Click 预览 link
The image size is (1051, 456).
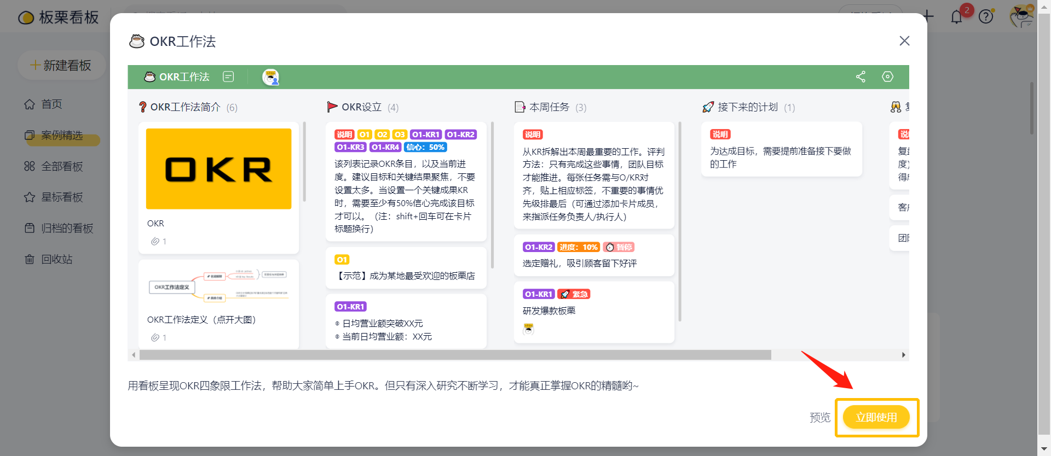(x=819, y=418)
